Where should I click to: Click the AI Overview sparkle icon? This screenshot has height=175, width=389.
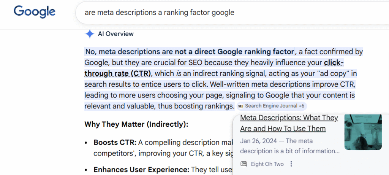(x=90, y=34)
